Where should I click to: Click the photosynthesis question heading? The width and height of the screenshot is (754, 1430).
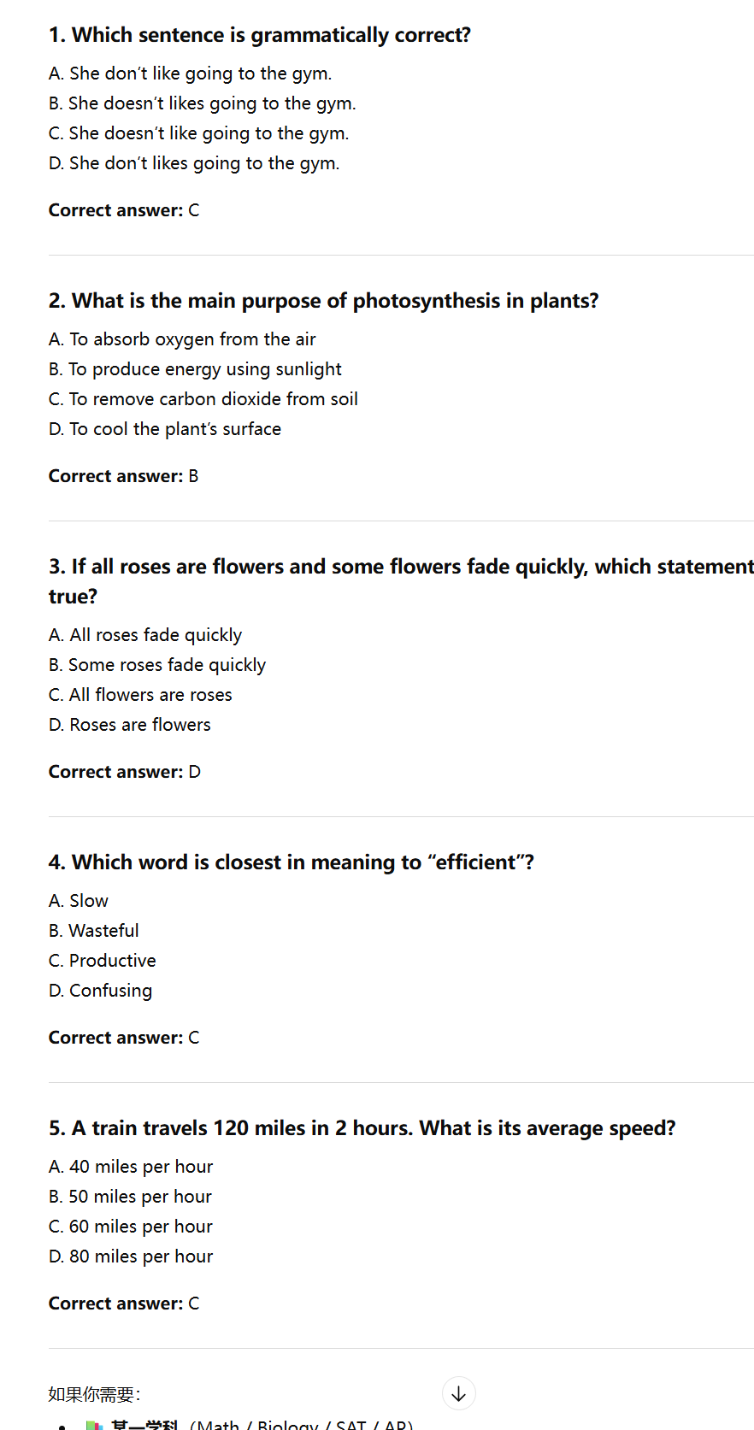click(324, 301)
